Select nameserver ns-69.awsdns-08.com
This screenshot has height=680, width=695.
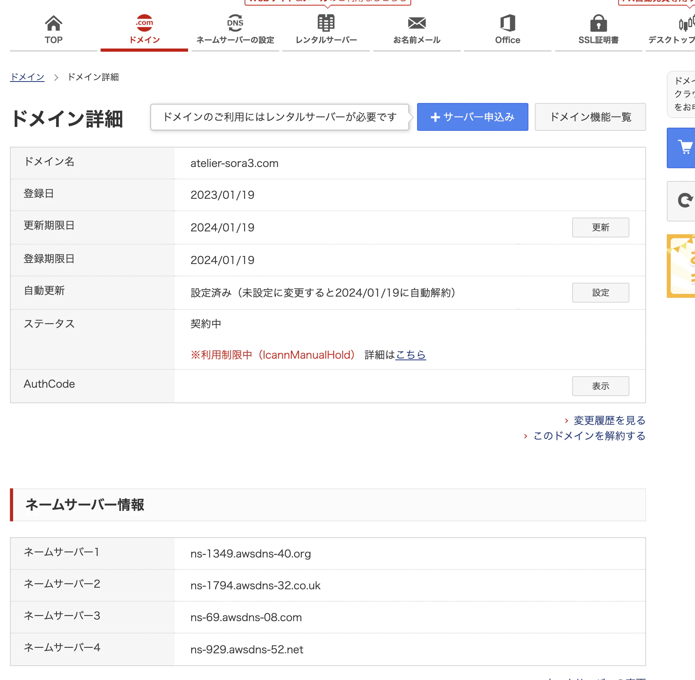(246, 617)
